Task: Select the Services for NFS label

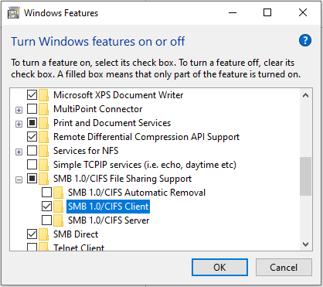Action: 86,151
